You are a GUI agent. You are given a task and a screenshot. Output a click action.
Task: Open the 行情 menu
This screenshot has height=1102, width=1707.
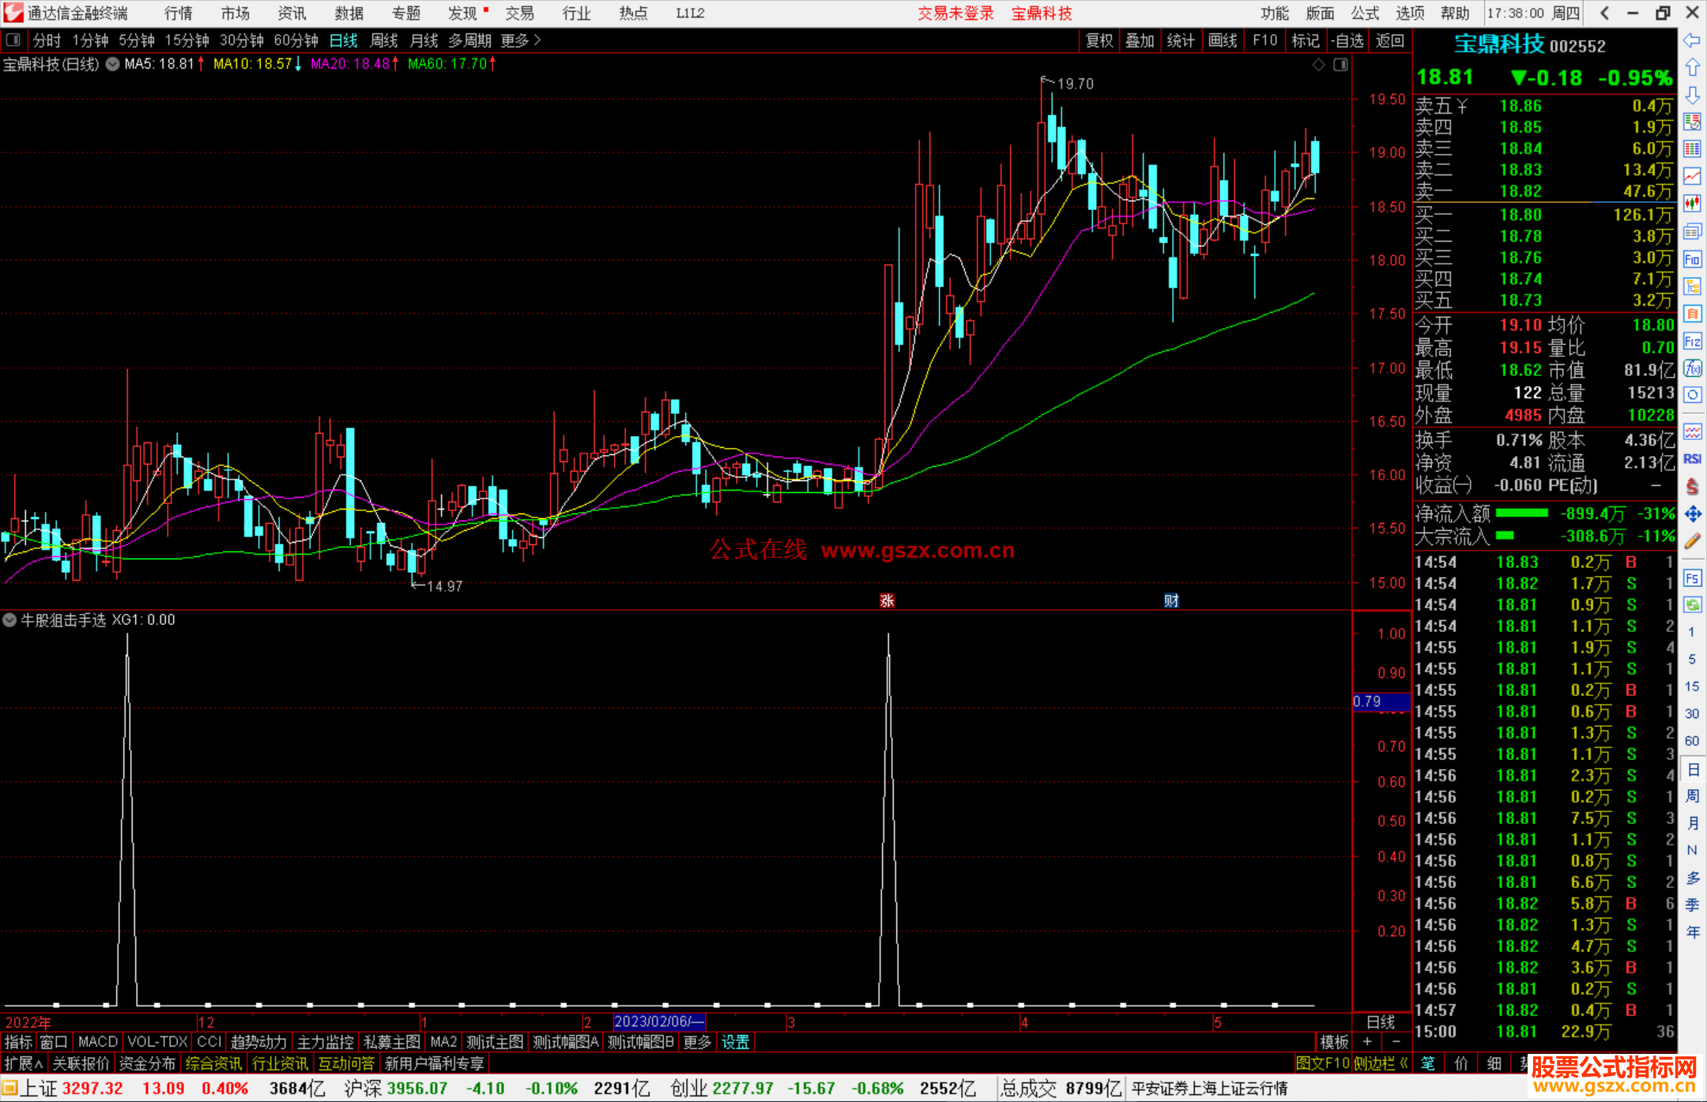178,13
